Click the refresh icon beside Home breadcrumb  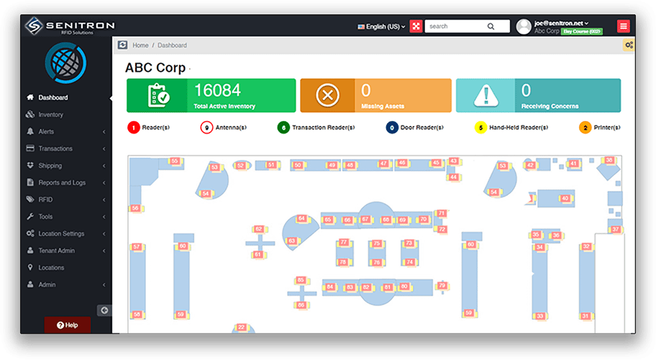point(122,45)
